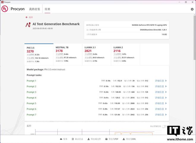
Task: Click the benchmark date 2025-06-05 text
Action: click(x=43, y=28)
